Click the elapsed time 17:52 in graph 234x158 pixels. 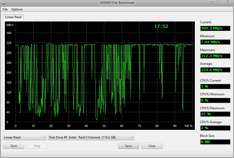(161, 26)
